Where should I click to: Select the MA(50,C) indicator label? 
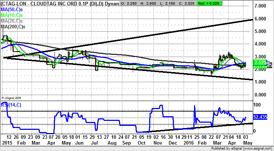(x=12, y=9)
